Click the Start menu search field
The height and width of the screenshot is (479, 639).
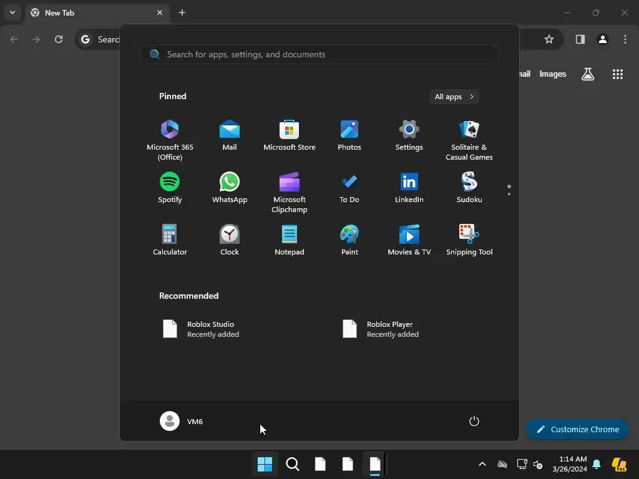coord(319,54)
